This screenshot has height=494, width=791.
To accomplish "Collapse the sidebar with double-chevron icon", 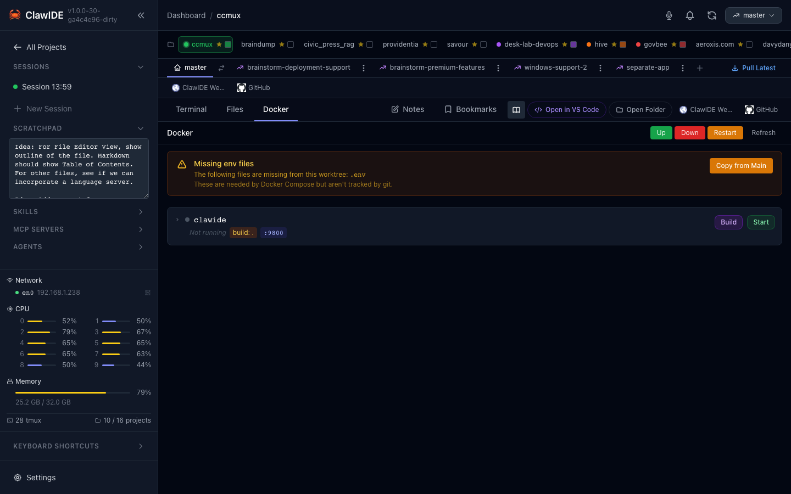I will 141,15.
